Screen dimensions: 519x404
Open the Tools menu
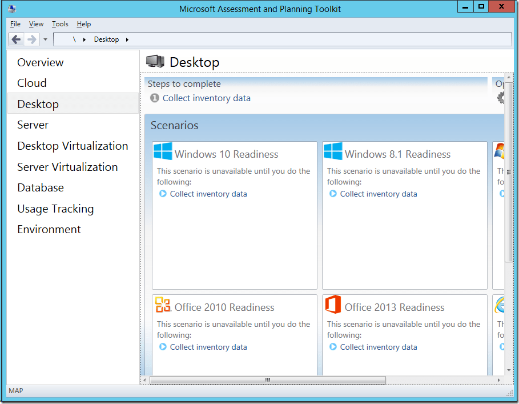pyautogui.click(x=59, y=24)
